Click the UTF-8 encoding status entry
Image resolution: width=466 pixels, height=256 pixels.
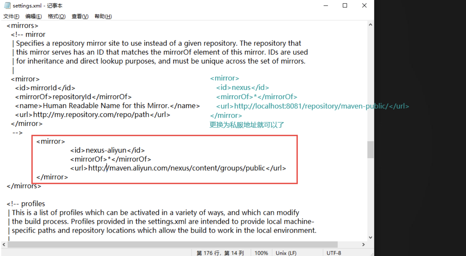pos(334,253)
